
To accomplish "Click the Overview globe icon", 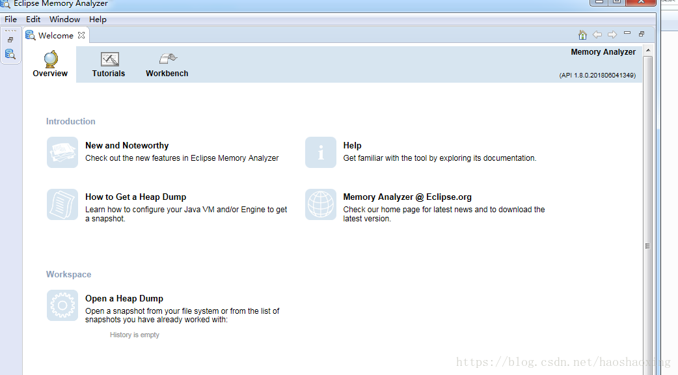I will pos(51,59).
